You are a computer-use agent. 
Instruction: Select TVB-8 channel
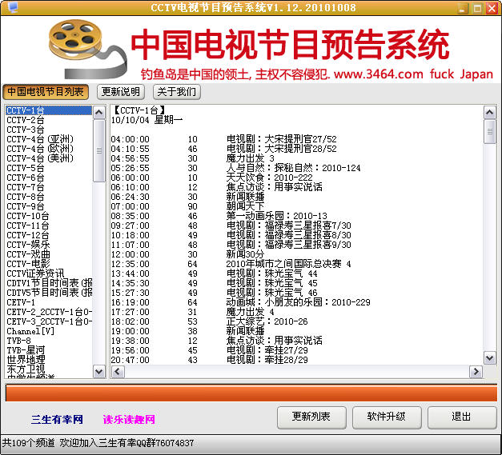49,341
